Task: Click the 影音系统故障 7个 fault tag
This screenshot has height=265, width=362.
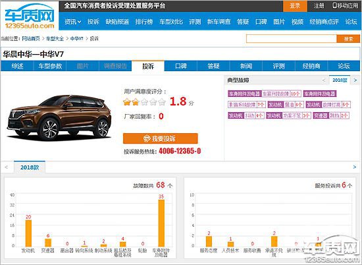Action: click(x=247, y=105)
